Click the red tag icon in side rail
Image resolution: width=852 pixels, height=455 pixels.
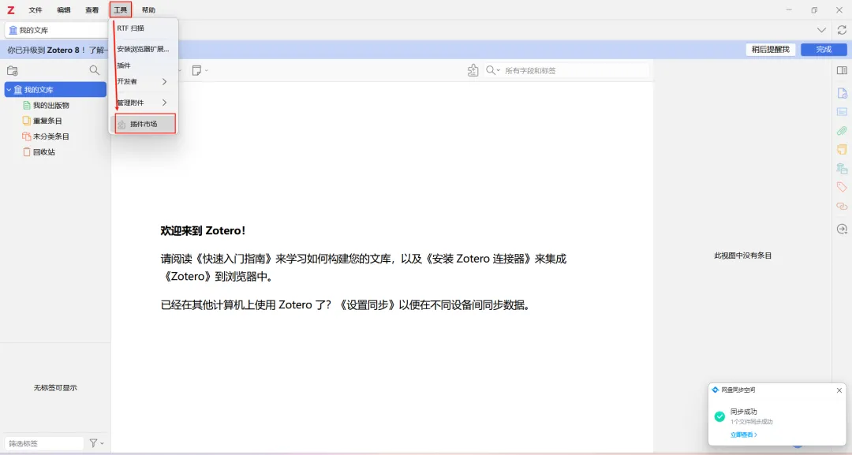pos(842,187)
